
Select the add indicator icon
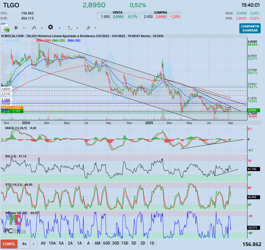[x=70, y=28]
